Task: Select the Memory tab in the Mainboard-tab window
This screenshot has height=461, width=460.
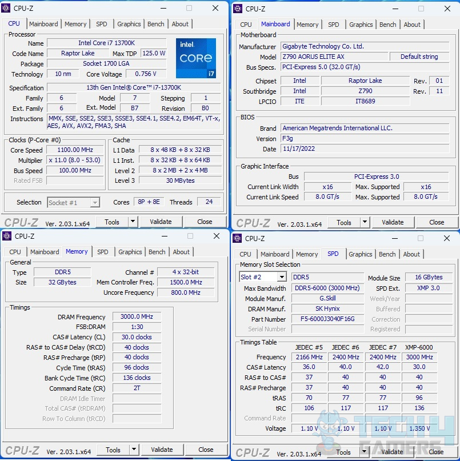Action: tap(307, 25)
